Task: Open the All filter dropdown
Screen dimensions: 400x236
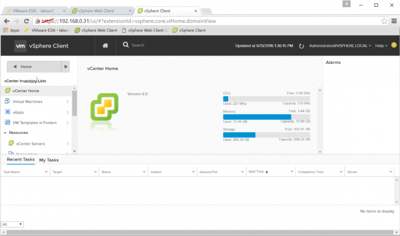Action: [12, 224]
